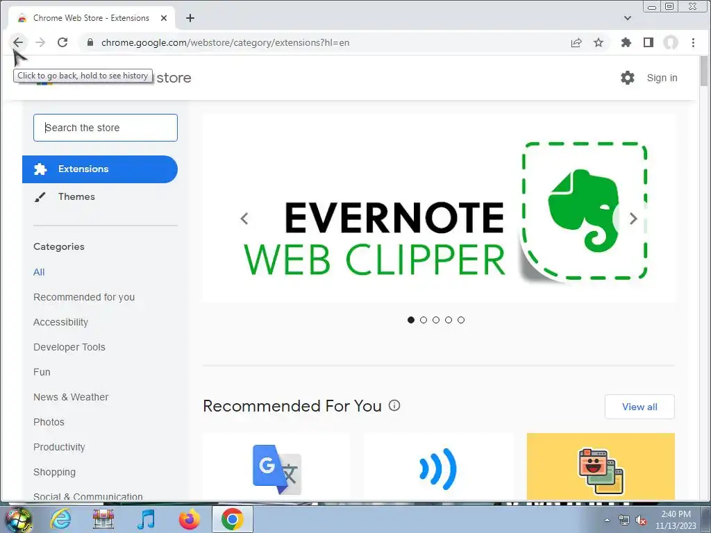711x533 pixels.
Task: Open Recommended for you category
Action: click(84, 297)
